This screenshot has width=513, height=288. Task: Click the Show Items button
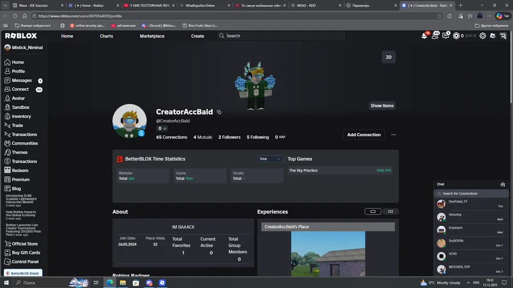click(x=382, y=106)
